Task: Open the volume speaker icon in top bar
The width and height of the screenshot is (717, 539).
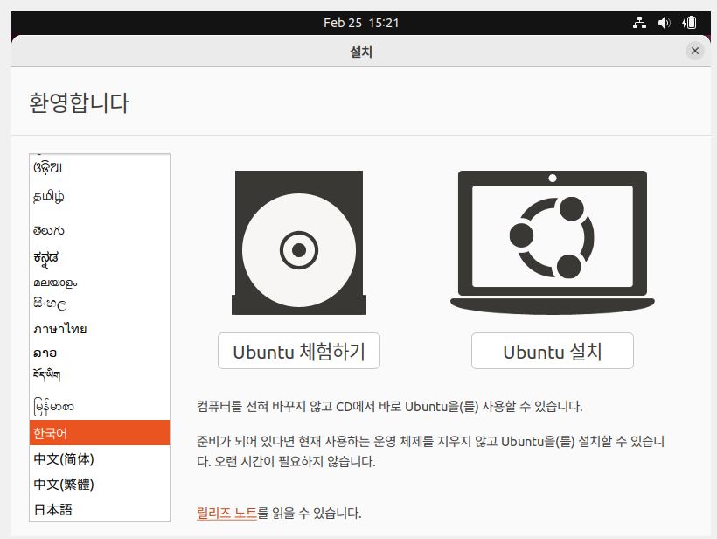Action: 664,23
